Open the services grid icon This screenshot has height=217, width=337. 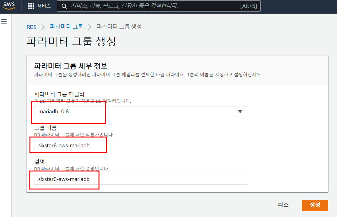click(31, 6)
